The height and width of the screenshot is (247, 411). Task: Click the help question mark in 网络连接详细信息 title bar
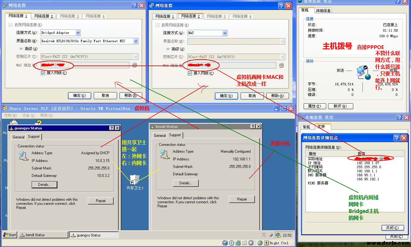[x=397, y=138]
